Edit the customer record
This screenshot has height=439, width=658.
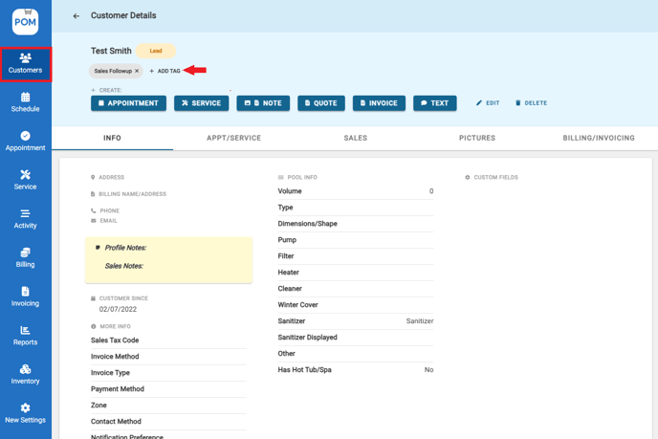click(x=488, y=103)
